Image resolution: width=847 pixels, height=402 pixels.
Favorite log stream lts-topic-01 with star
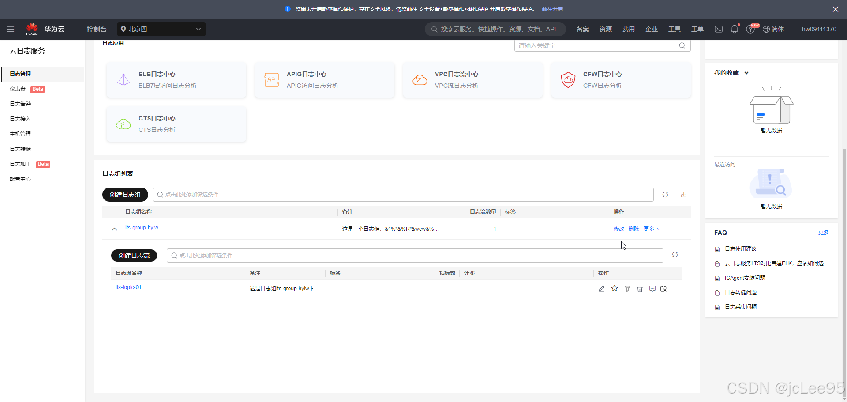click(615, 288)
